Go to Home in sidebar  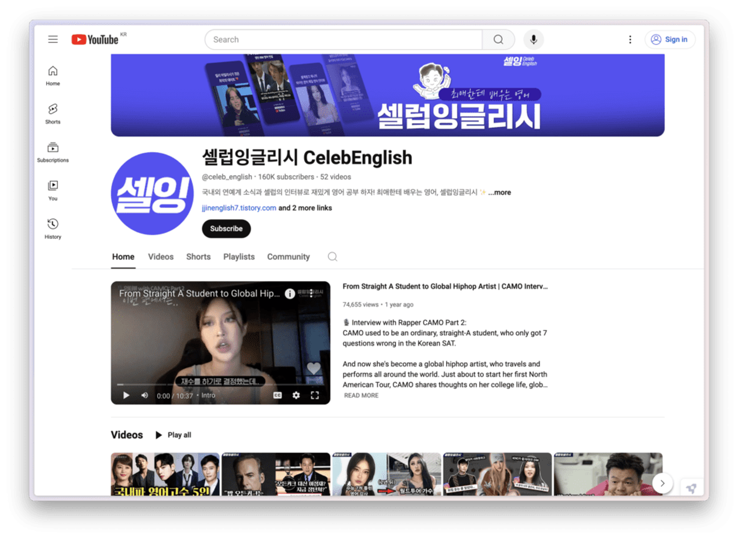pyautogui.click(x=53, y=76)
